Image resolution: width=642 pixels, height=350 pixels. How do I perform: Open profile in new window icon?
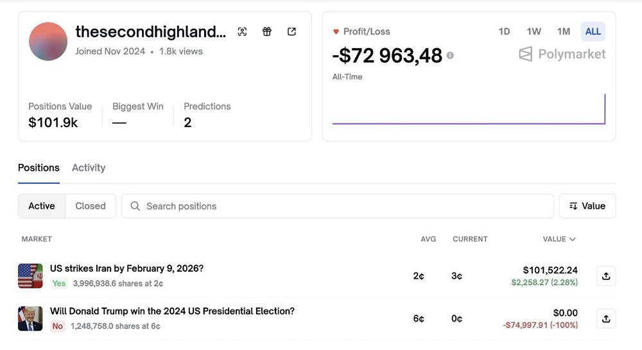pyautogui.click(x=291, y=31)
